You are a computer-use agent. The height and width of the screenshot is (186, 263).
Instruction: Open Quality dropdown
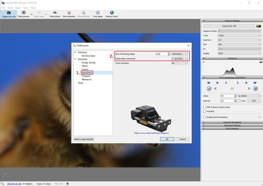pos(239,53)
